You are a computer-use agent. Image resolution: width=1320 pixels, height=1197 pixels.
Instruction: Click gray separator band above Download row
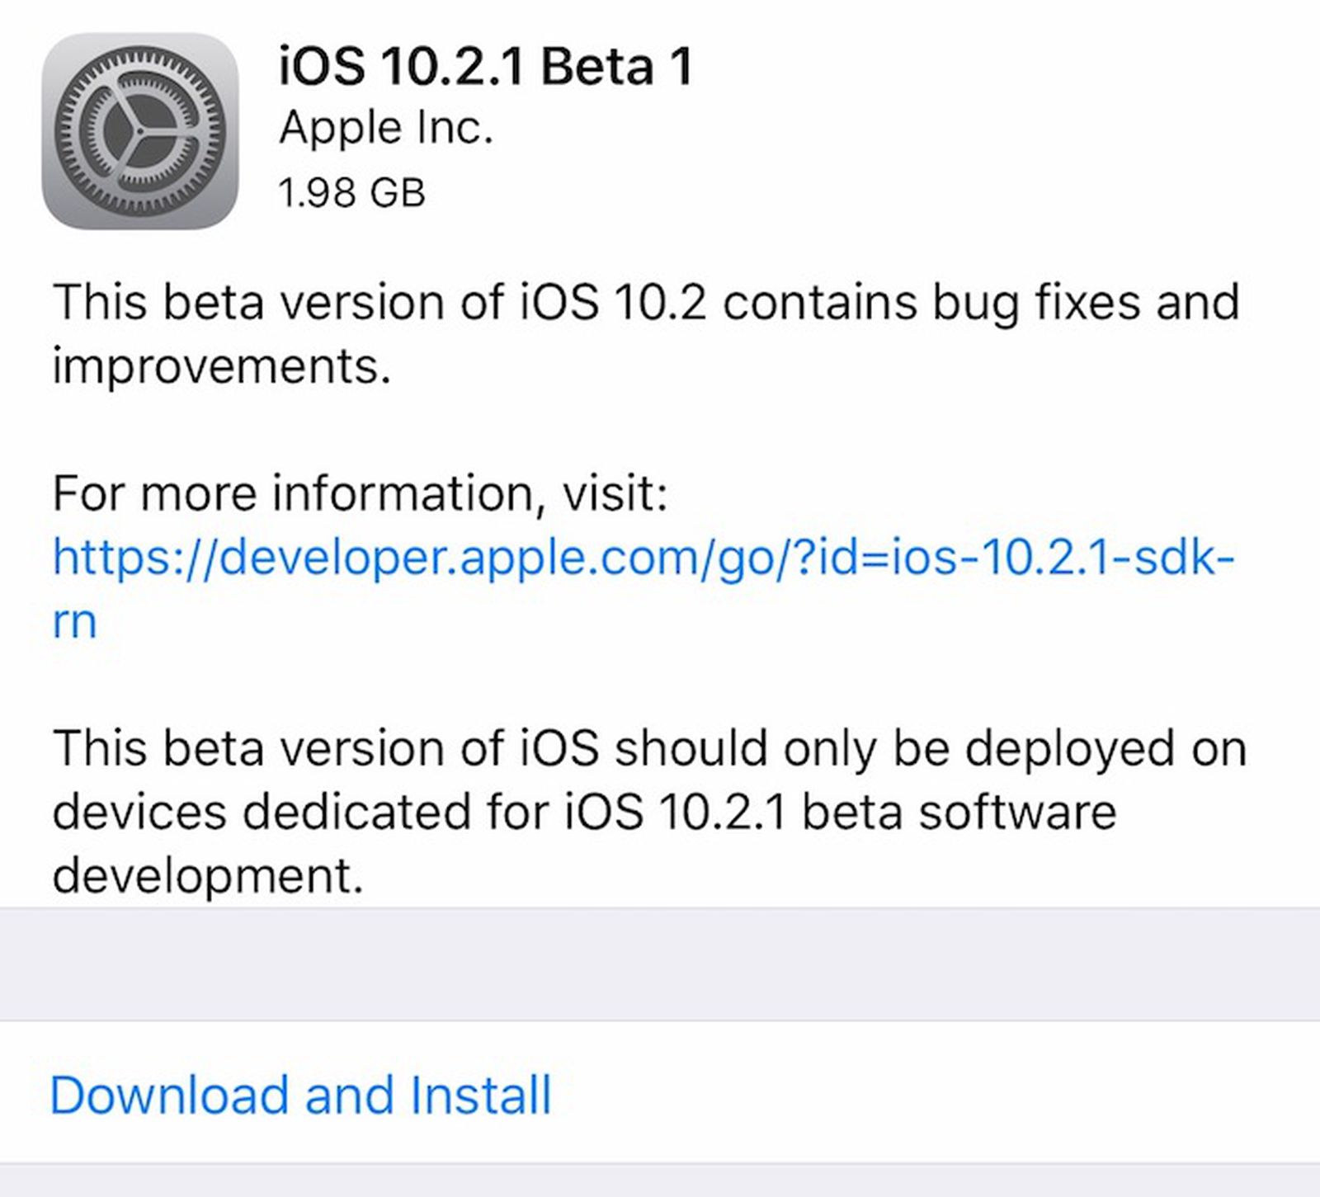pos(660,964)
